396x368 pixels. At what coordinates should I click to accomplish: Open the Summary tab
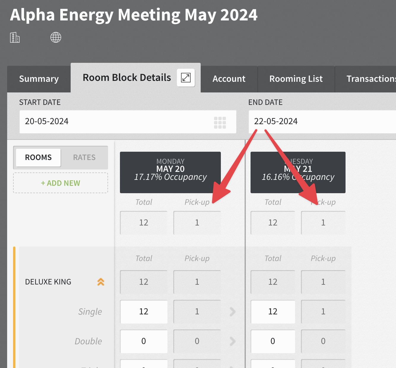coord(39,79)
